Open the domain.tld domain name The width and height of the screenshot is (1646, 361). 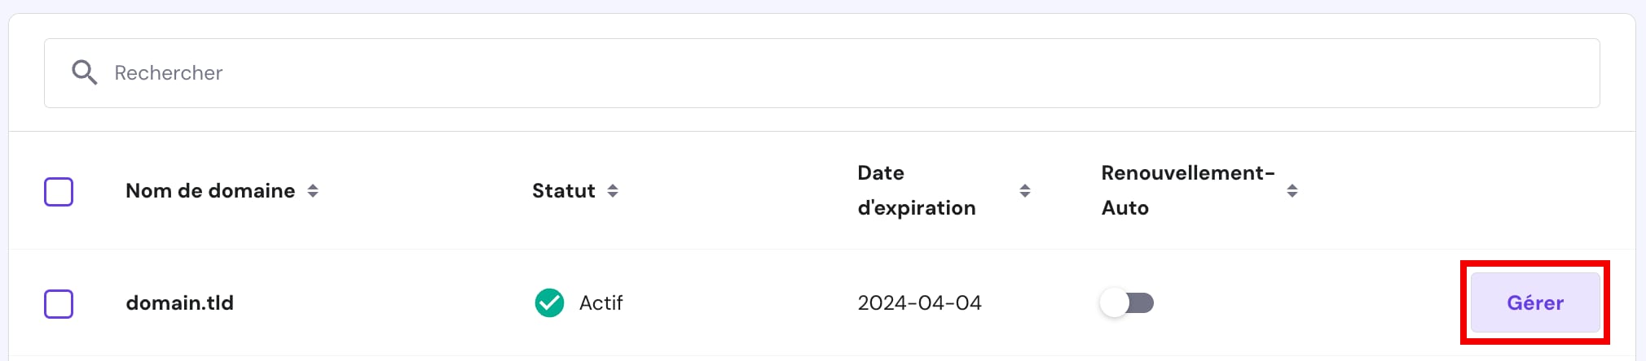(179, 303)
